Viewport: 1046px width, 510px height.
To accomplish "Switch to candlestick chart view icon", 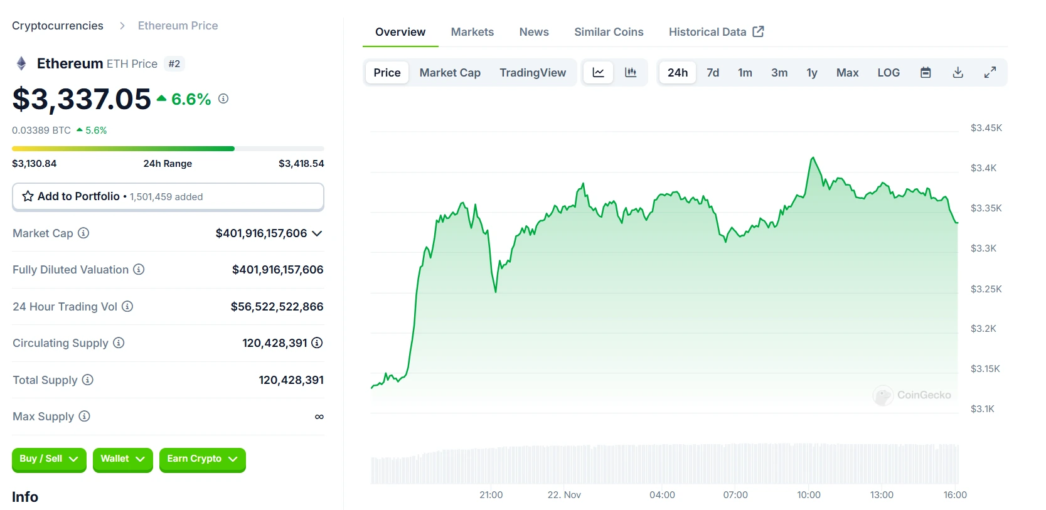I will (631, 73).
